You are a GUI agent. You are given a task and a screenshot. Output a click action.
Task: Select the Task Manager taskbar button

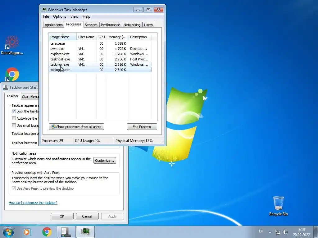click(85, 232)
